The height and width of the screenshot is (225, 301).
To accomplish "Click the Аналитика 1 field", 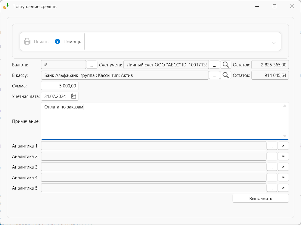I will pyautogui.click(x=154, y=146).
